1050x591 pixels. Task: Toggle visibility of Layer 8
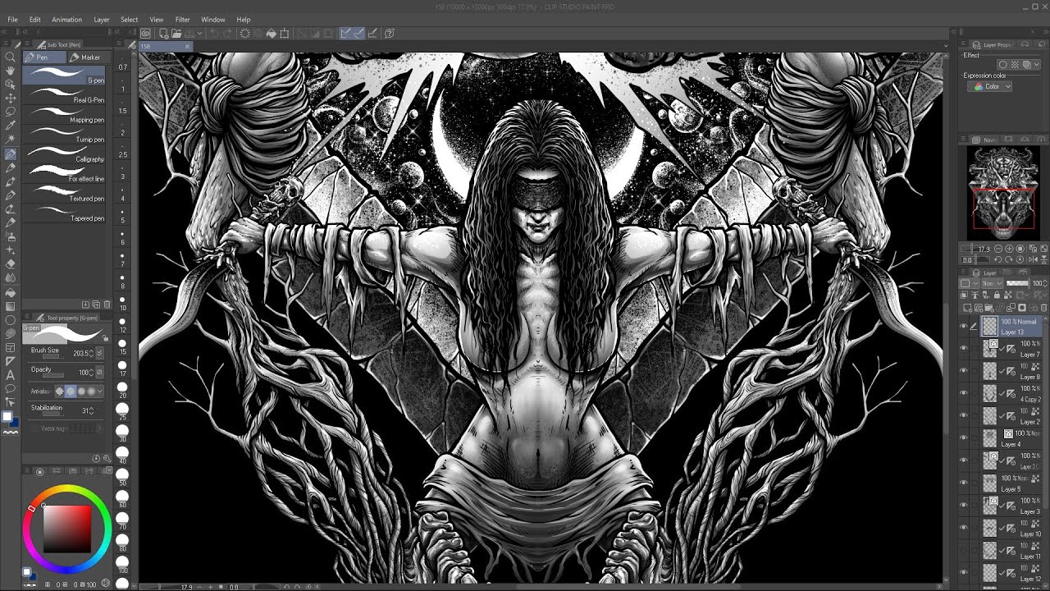click(964, 370)
